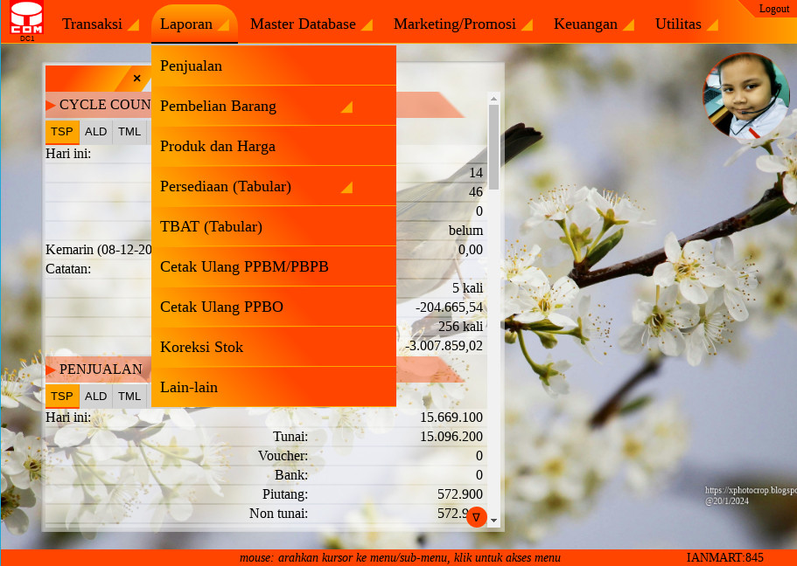
Task: Open the Keuangan dropdown menu
Action: click(x=593, y=24)
